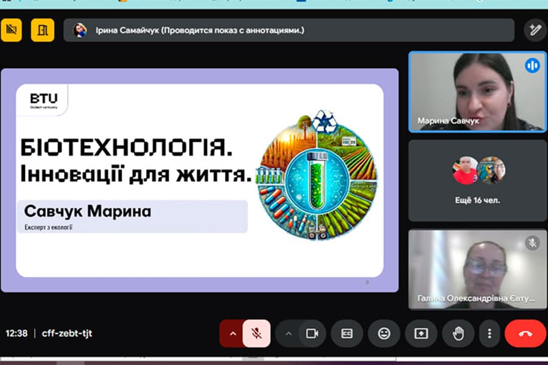The width and height of the screenshot is (548, 365).
Task: Enable closed captions
Action: (x=348, y=334)
